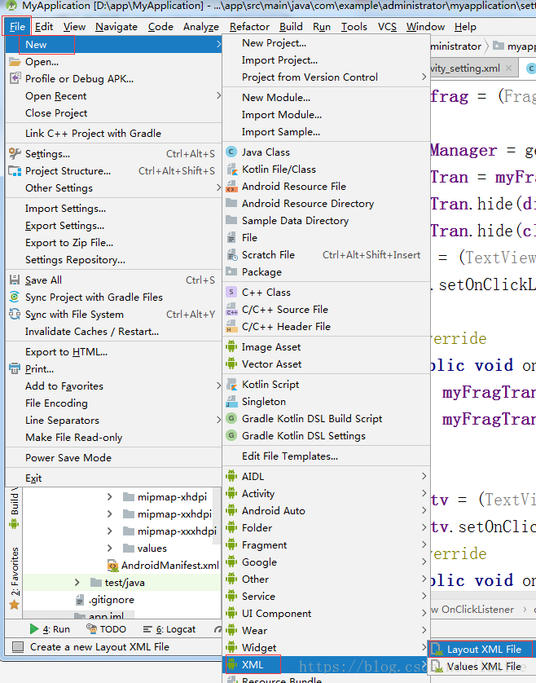Click the Scratch File icon
Image resolution: width=536 pixels, height=683 pixels.
click(231, 255)
